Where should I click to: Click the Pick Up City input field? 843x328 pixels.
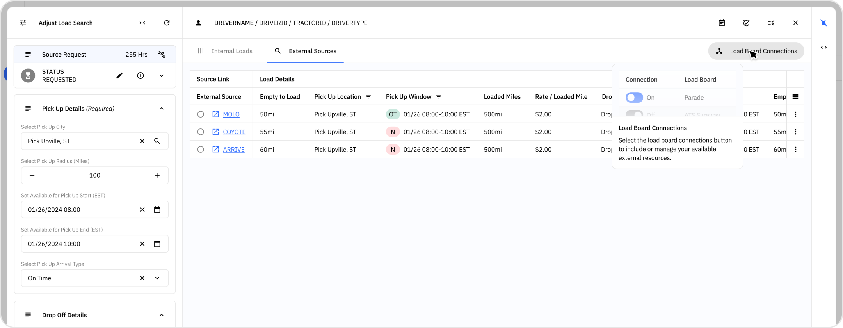(x=95, y=141)
